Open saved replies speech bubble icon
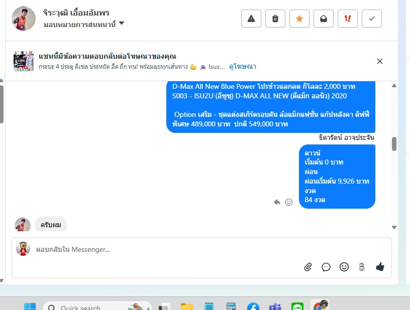 click(326, 267)
